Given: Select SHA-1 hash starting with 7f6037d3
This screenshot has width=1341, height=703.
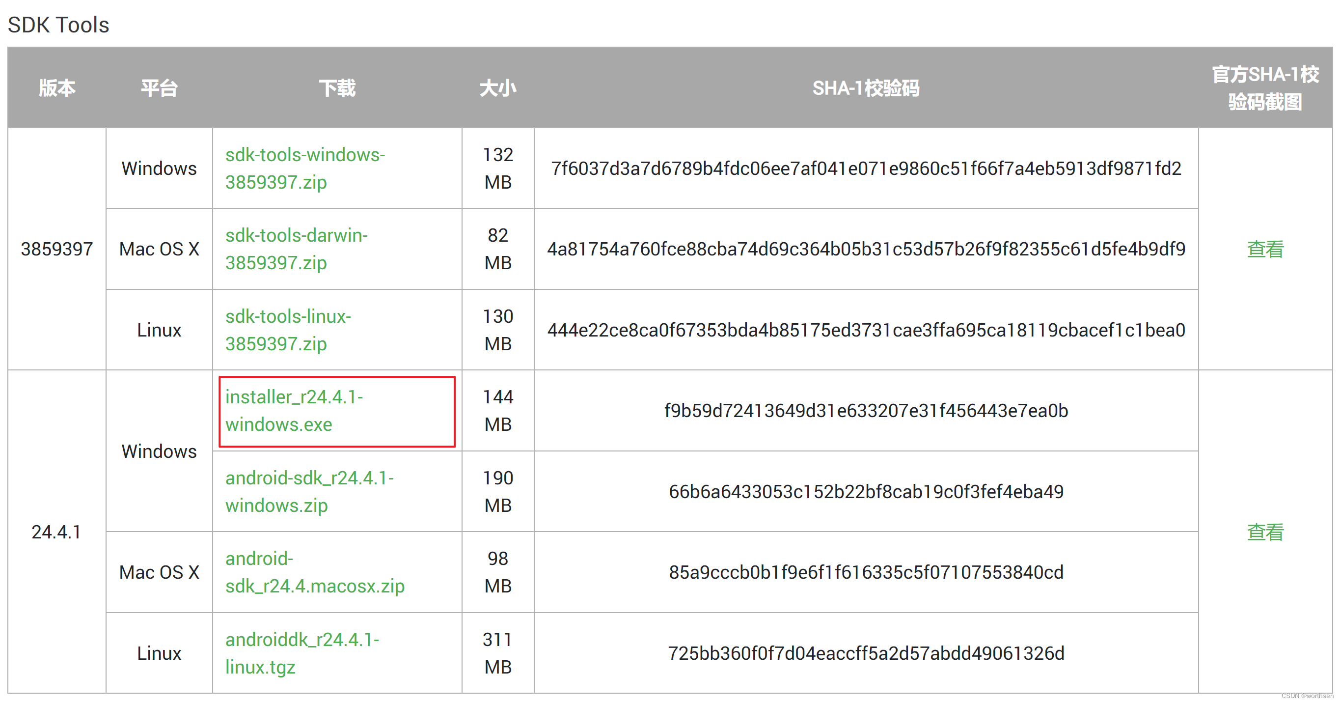Looking at the screenshot, I should click(x=866, y=168).
